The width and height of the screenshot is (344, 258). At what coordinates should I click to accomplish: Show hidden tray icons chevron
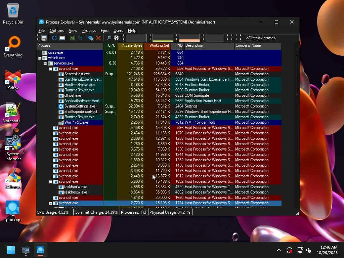(278, 250)
